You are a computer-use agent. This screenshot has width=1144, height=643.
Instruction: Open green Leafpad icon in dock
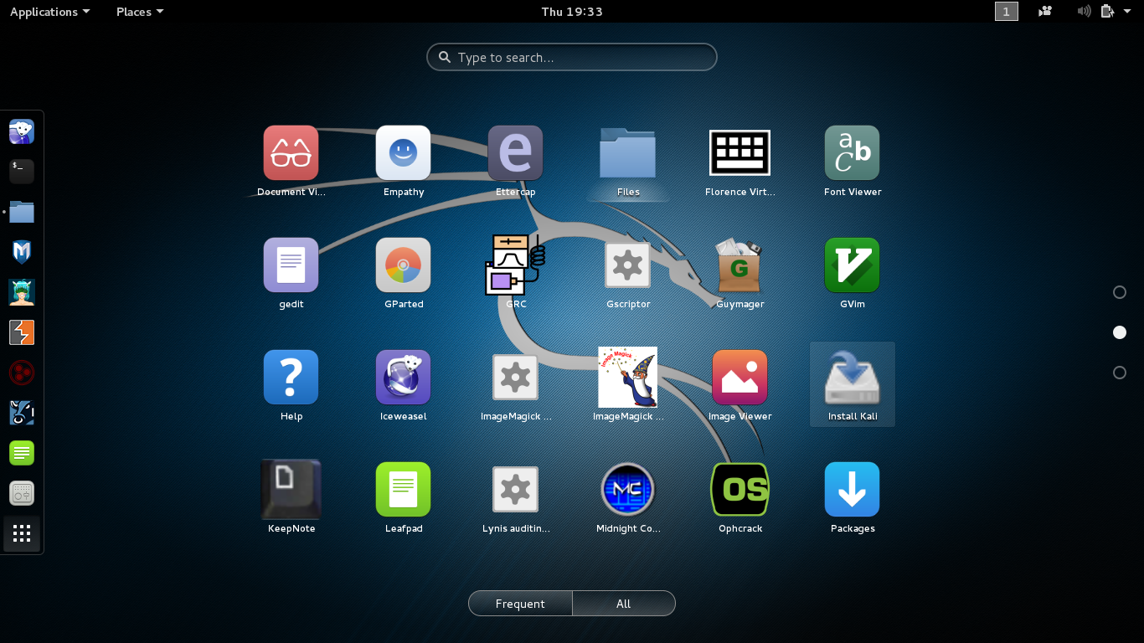point(22,453)
